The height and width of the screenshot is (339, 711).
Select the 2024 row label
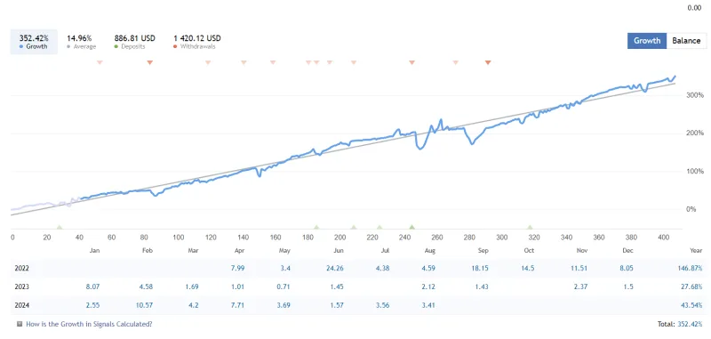click(21, 305)
